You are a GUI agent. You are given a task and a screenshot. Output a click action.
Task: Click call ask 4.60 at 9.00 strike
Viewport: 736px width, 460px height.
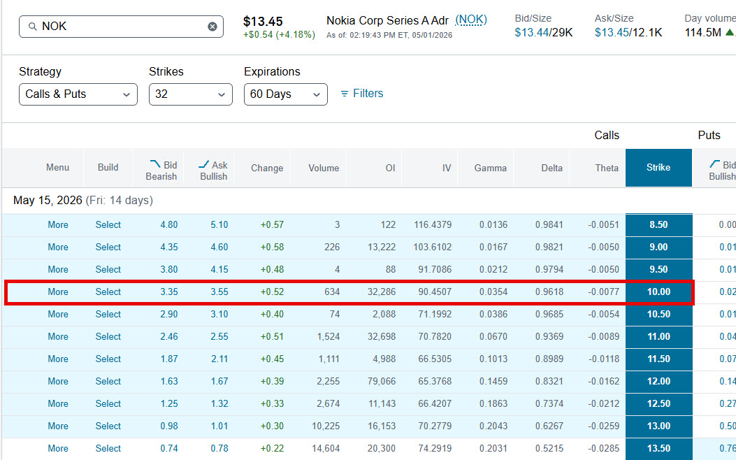coord(219,247)
